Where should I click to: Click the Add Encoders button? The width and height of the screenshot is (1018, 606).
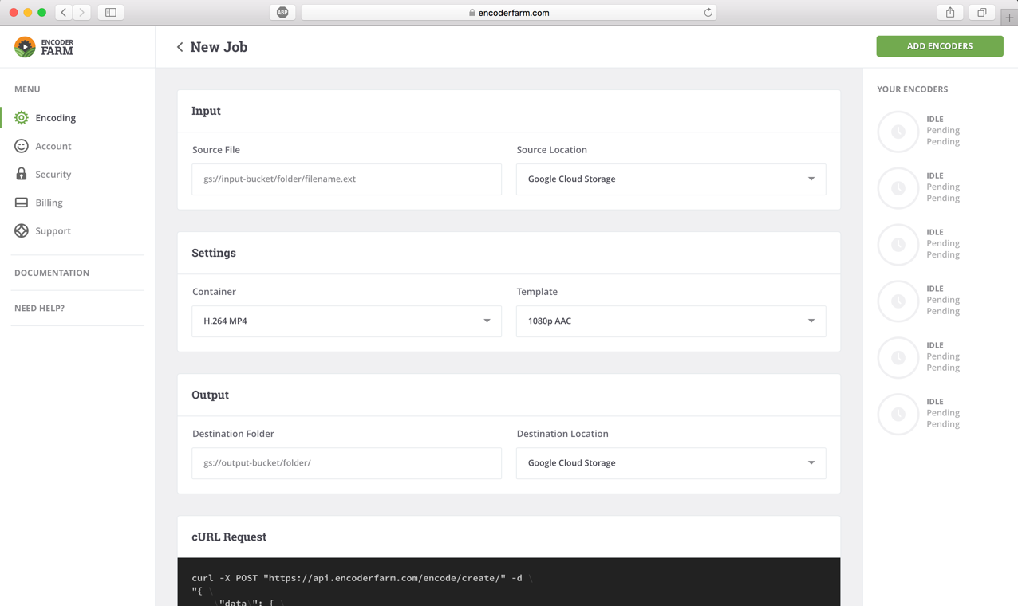pyautogui.click(x=940, y=46)
